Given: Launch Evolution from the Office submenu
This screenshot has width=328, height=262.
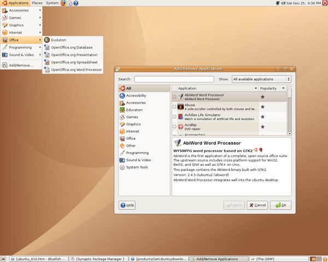Looking at the screenshot, I should 73,40.
